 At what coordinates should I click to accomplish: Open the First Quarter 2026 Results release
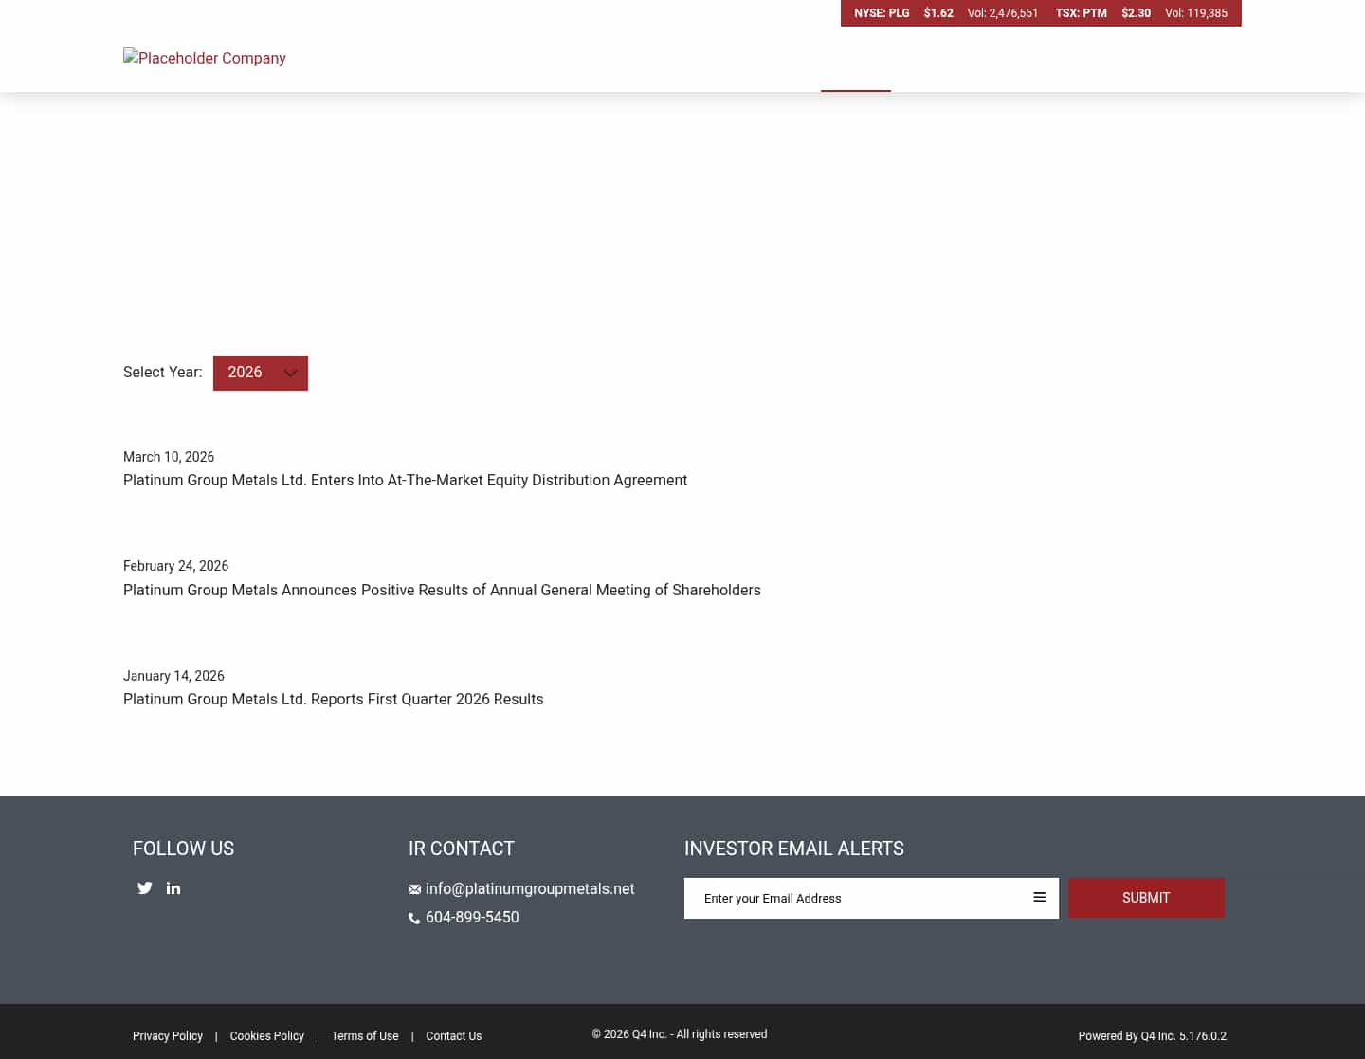click(x=333, y=699)
